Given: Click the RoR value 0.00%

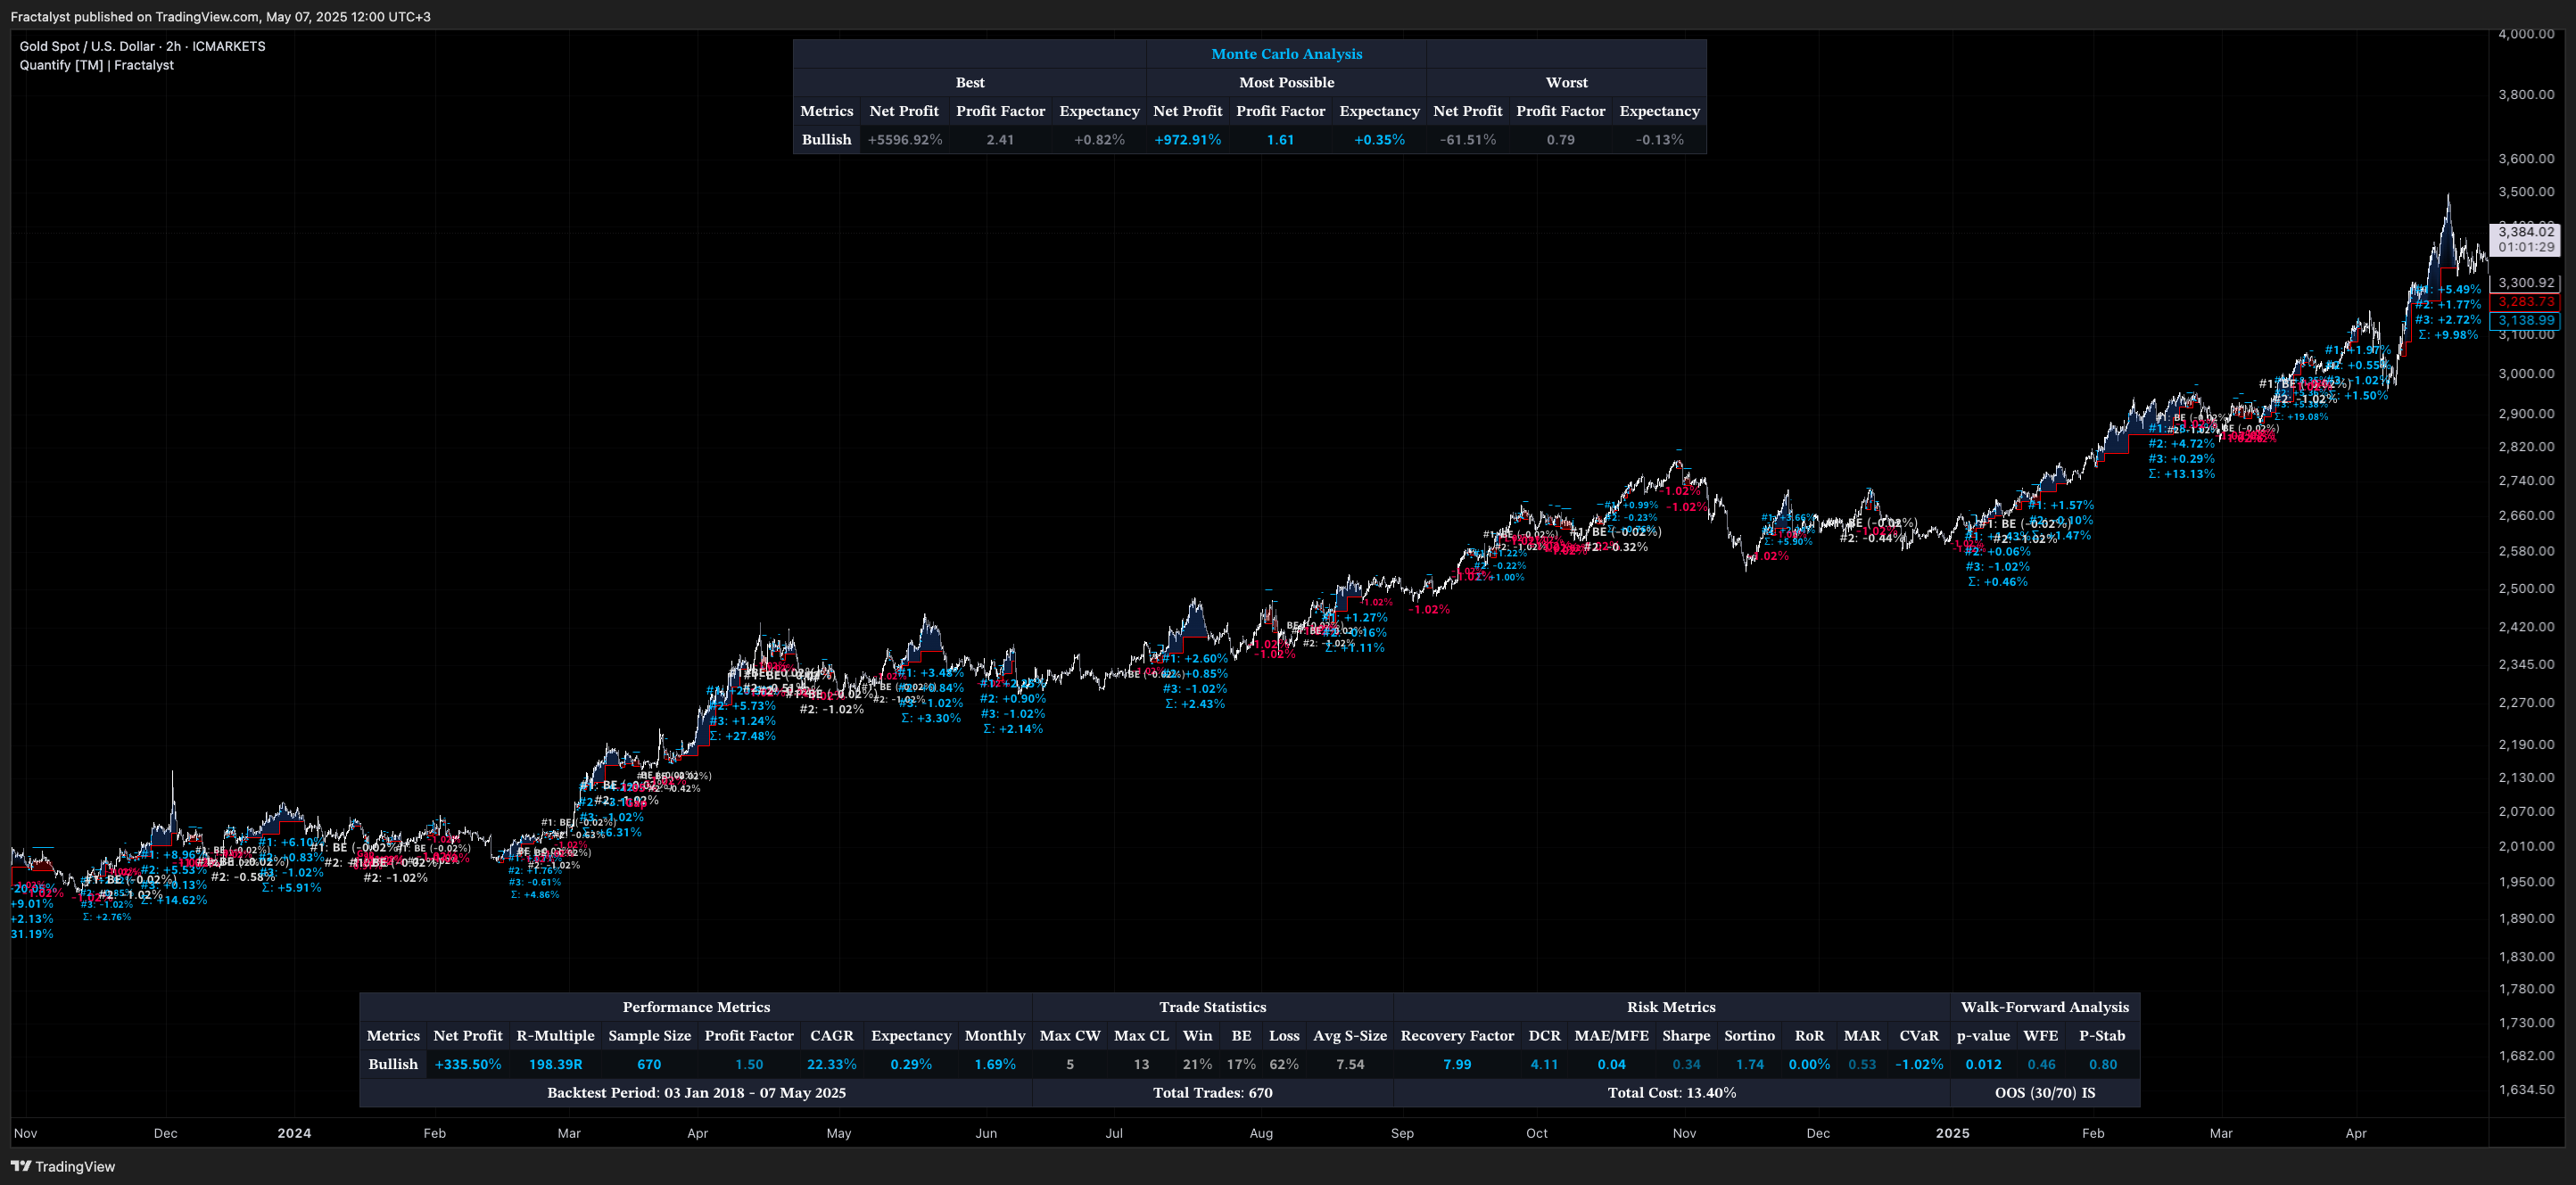Looking at the screenshot, I should [x=1809, y=1064].
